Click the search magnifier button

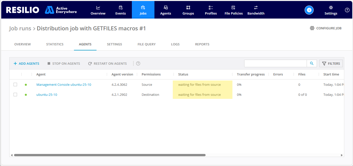click(x=312, y=63)
